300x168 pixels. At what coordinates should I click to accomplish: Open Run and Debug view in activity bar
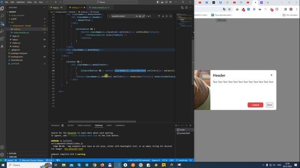click(2, 31)
